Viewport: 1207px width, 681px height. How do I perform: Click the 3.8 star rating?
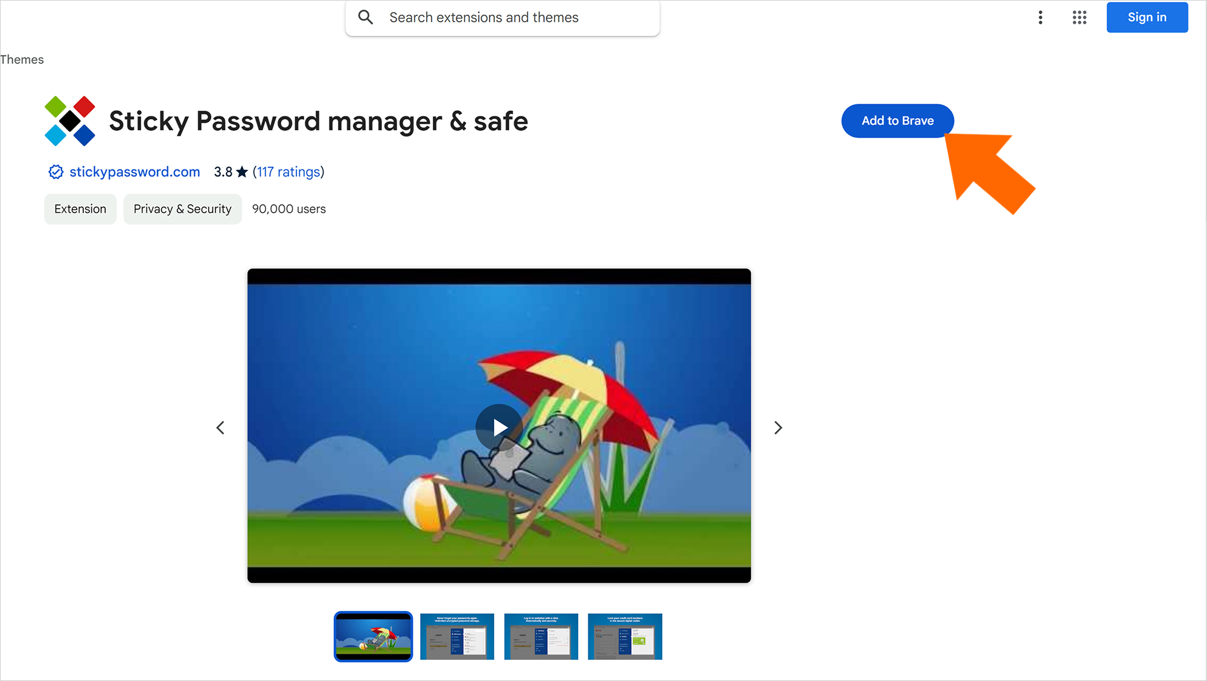(231, 172)
